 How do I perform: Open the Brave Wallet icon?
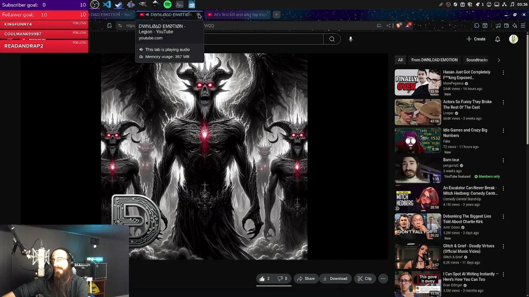click(x=506, y=26)
